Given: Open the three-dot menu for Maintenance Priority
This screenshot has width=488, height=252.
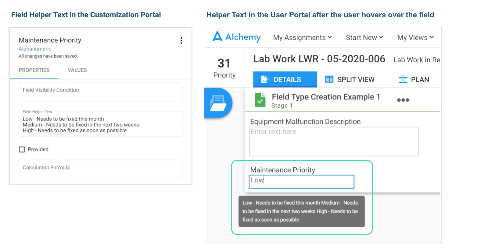Looking at the screenshot, I should click(181, 40).
